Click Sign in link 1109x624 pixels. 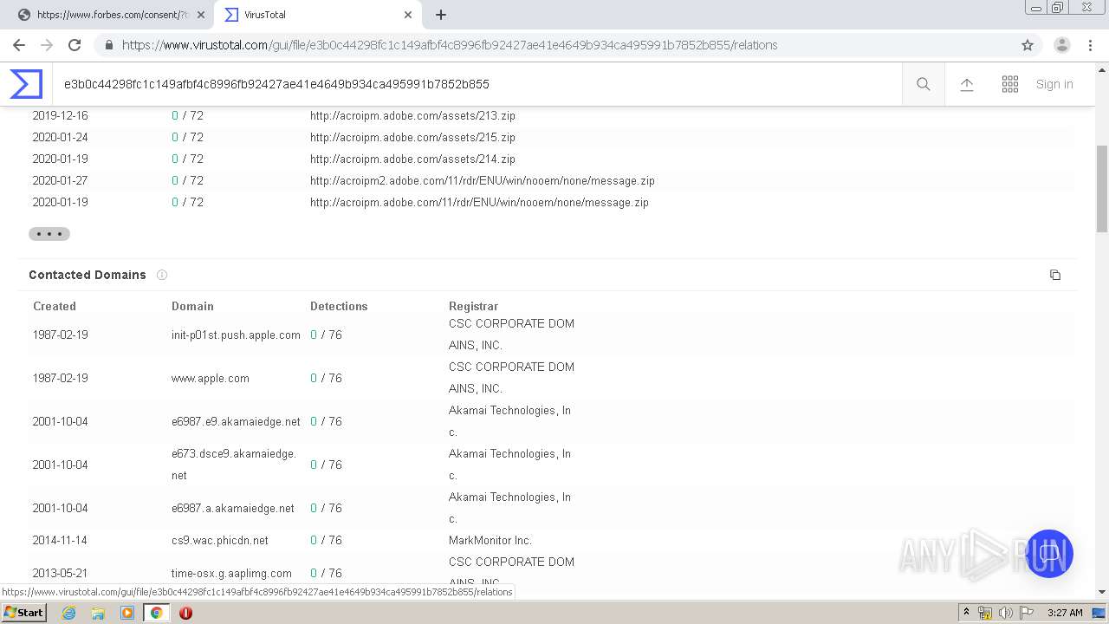[1054, 84]
